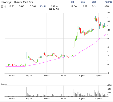The image size is (113, 102).
Task: Click the Volume label above the volume chart
Action: [x=4, y=84]
